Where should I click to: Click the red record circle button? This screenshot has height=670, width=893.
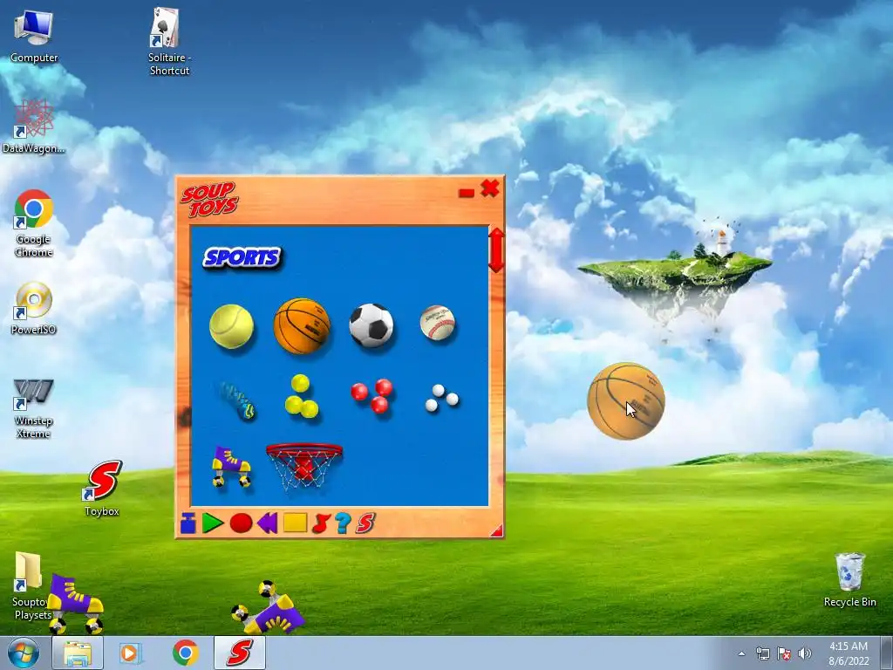[x=241, y=523]
